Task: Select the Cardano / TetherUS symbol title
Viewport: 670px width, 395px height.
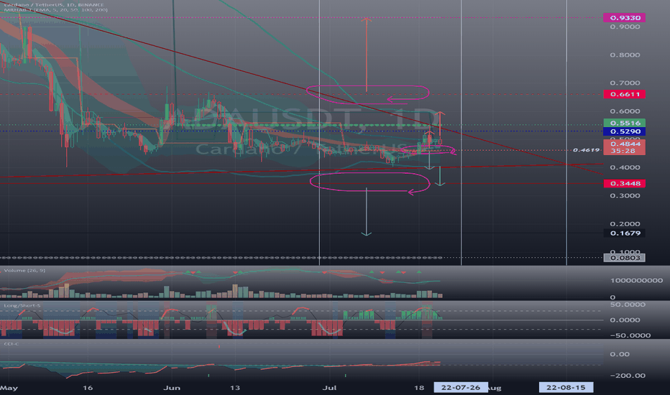Action: pos(53,5)
